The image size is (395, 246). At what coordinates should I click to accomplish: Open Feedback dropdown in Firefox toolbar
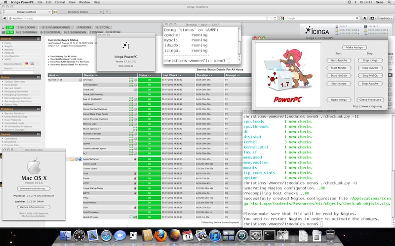tap(386, 18)
